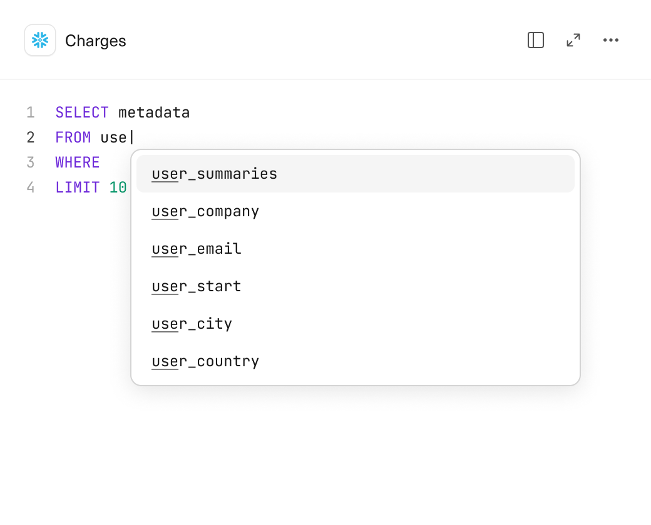Click line number 3 in the gutter

pyautogui.click(x=31, y=162)
